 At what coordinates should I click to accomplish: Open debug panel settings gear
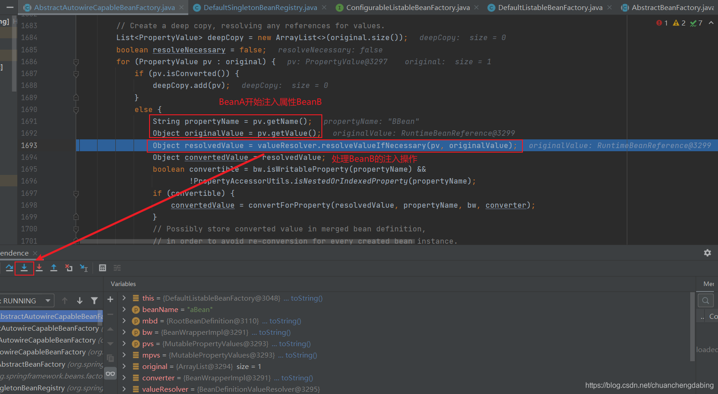click(x=708, y=253)
